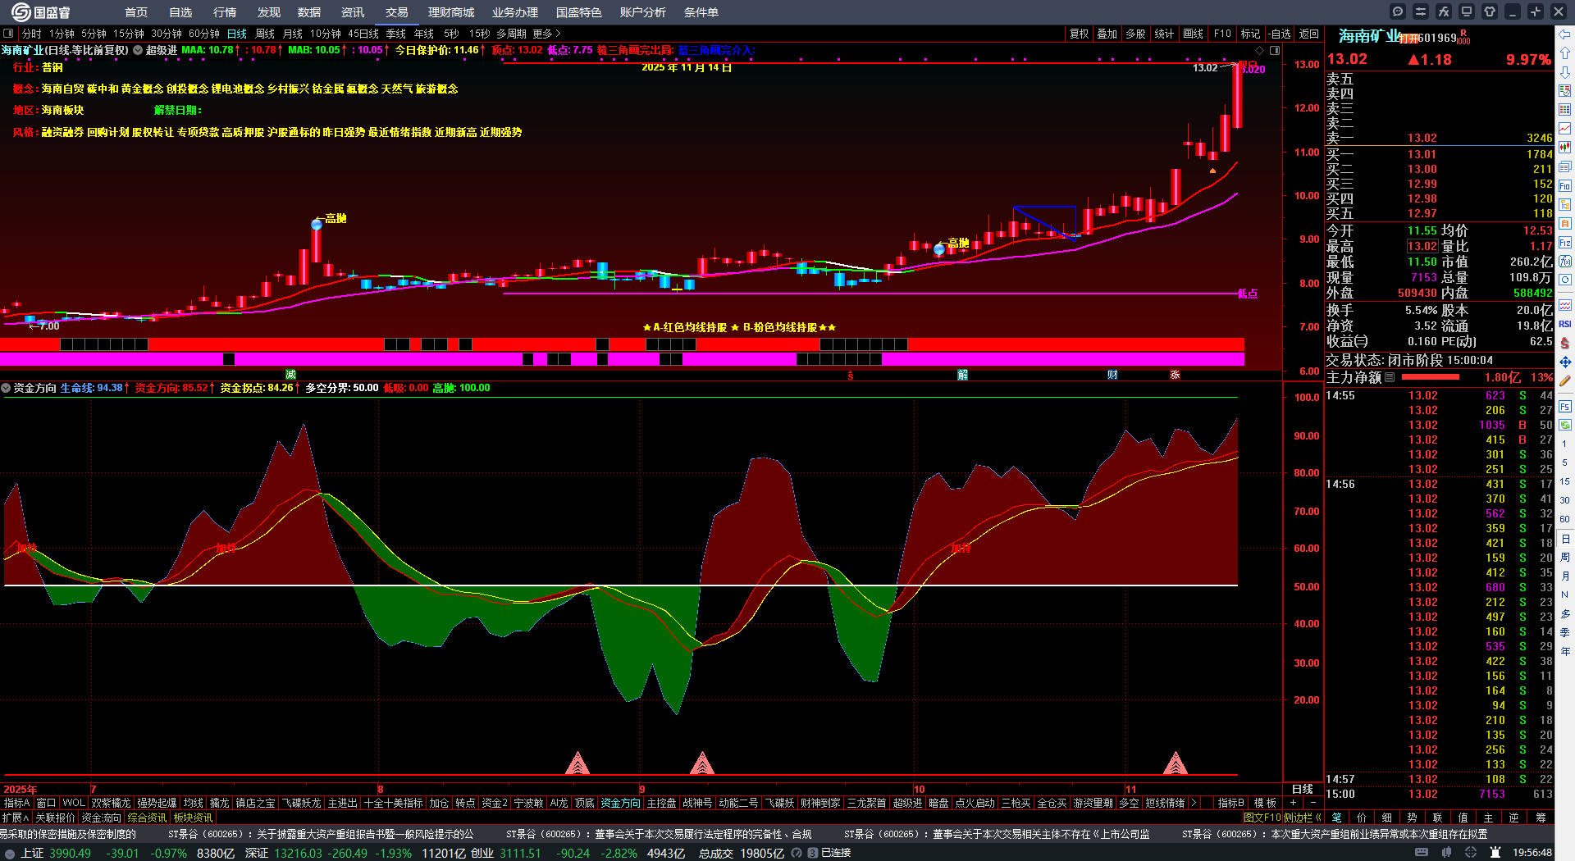Click the blue four-arrow move icon in sidebar
Viewport: 1575px width, 861px height.
coord(1565,362)
